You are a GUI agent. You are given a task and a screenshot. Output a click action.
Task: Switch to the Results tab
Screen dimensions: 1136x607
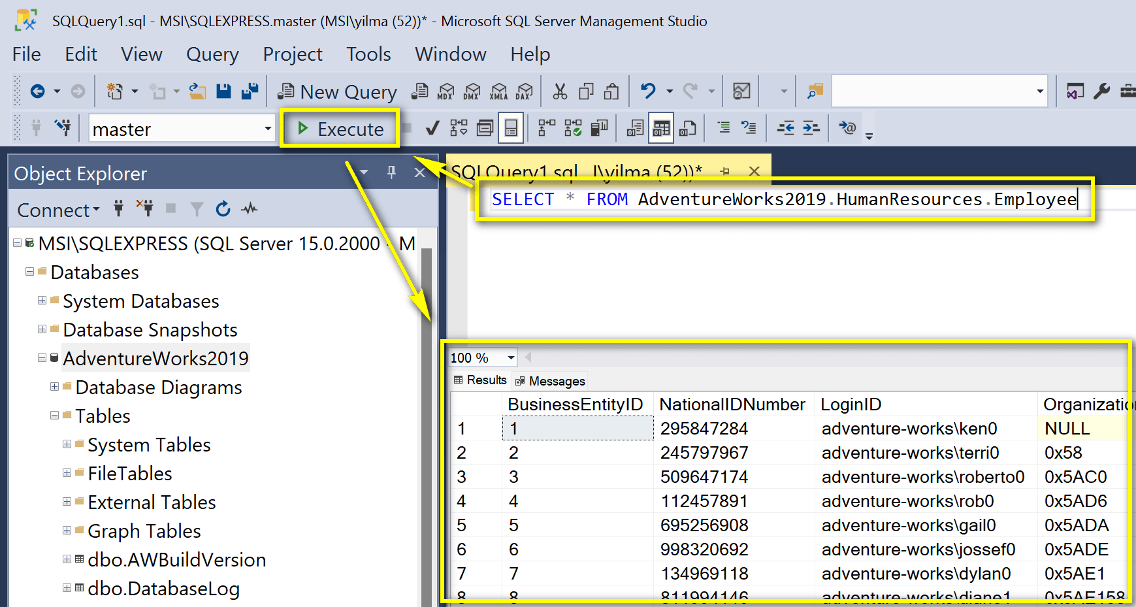pyautogui.click(x=480, y=380)
